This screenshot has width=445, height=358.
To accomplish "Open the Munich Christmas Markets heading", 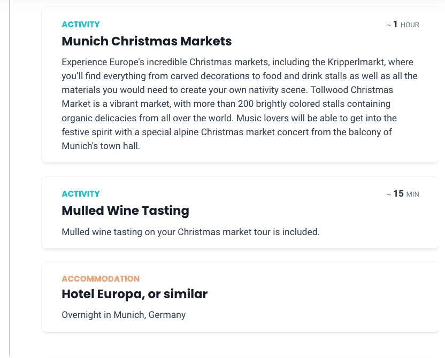I will (147, 41).
